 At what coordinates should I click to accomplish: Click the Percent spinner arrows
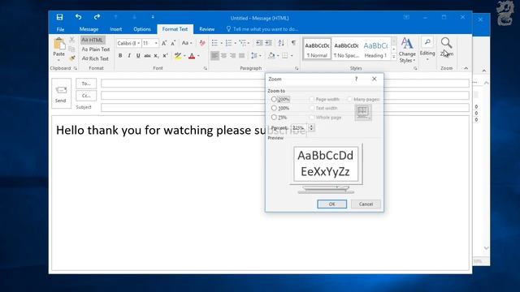point(311,127)
